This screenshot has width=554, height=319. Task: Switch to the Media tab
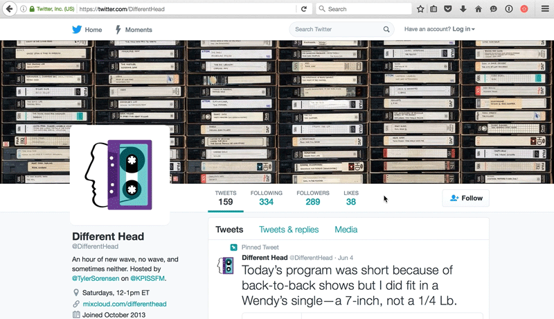[346, 230]
